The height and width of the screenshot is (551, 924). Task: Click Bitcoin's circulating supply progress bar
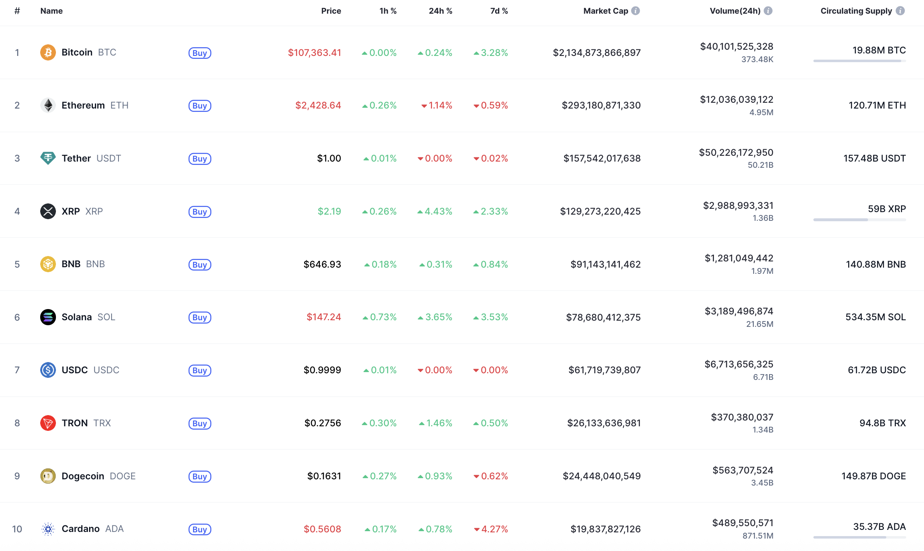(x=859, y=61)
